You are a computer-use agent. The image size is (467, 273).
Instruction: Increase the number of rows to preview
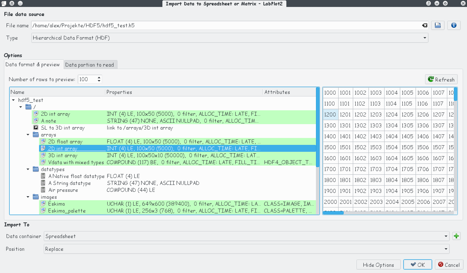[99, 77]
